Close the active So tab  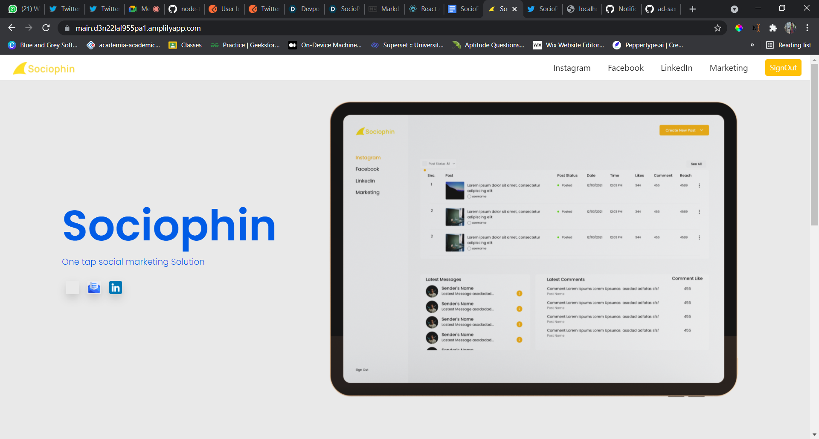coord(514,9)
